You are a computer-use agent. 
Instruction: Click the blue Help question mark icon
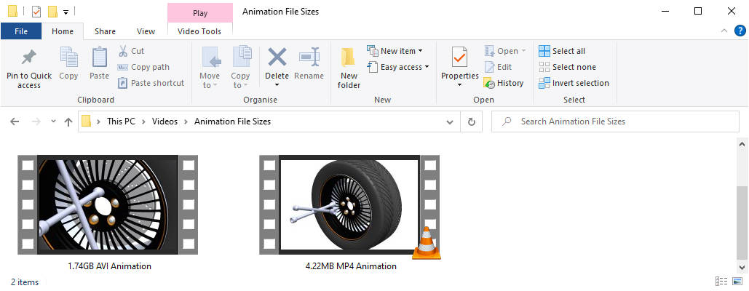740,31
